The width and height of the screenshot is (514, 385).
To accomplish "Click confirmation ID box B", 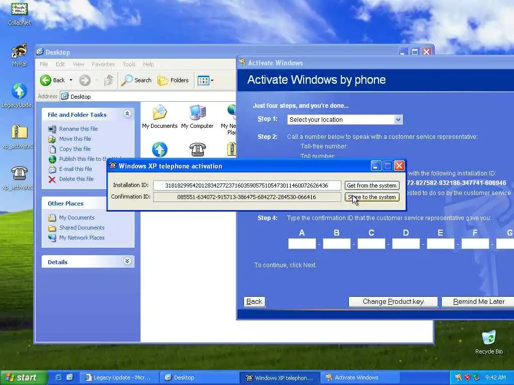I will 337,244.
